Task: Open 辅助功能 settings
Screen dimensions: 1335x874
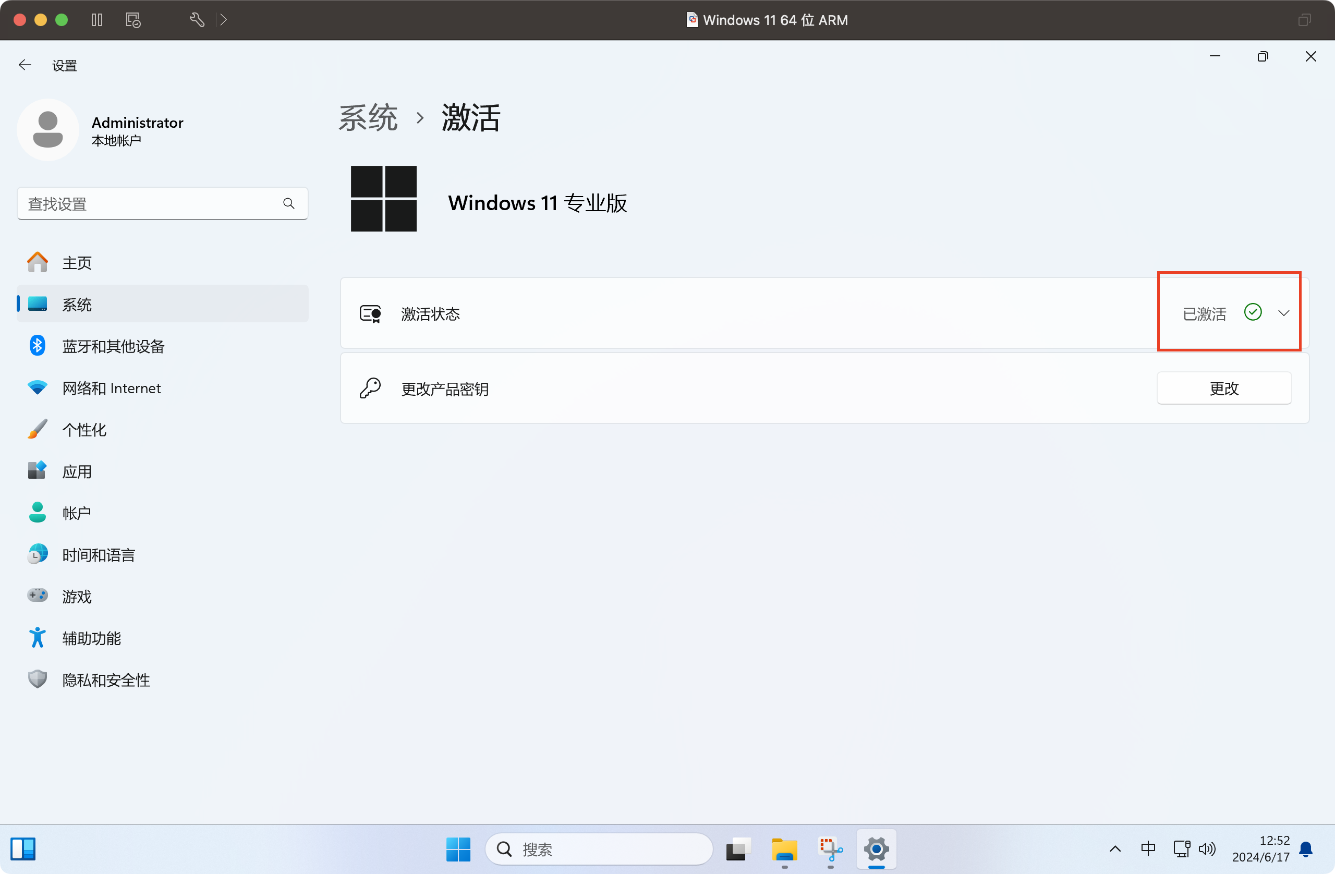Action: point(163,638)
